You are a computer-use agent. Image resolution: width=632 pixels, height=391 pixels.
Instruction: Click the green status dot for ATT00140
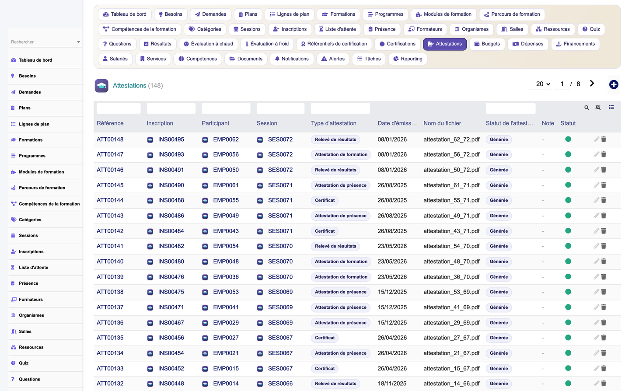568,261
